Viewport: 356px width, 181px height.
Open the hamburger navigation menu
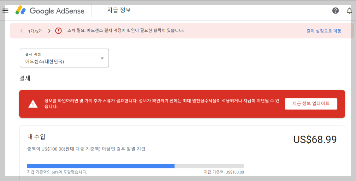coord(5,11)
